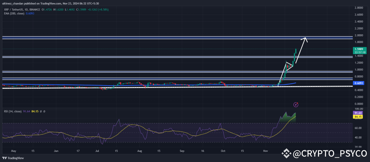Click the 2.0000 price axis label
This screenshot has width=370, height=162.
pos(359,35)
